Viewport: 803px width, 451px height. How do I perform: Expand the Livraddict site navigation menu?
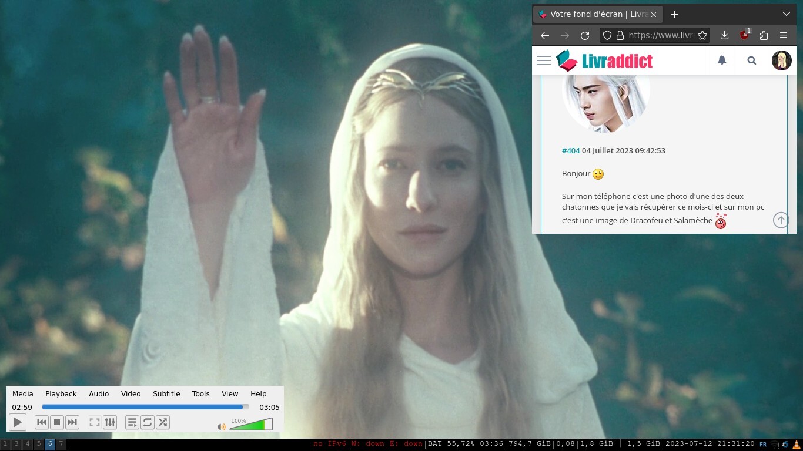(544, 60)
